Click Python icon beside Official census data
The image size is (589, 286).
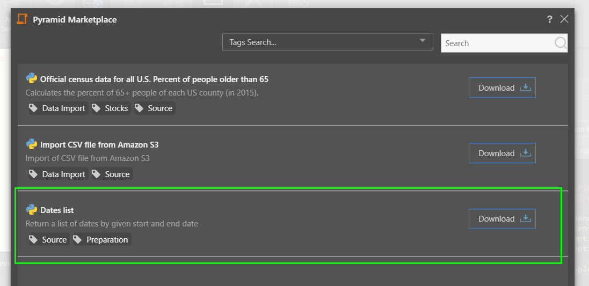click(x=32, y=78)
